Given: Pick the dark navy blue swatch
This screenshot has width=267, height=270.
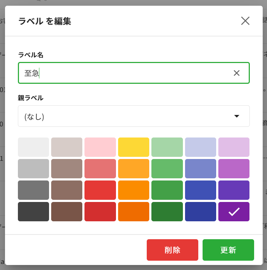Looking at the screenshot, I should pyautogui.click(x=200, y=212).
